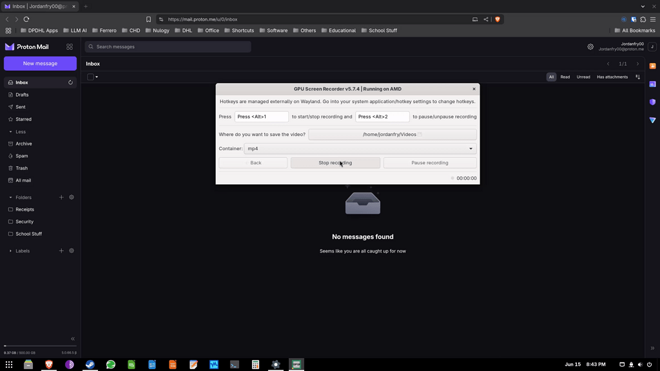Open GPU Screen Recorder icon in the taskbar
Viewport: 660px width, 371px height.
(x=296, y=364)
